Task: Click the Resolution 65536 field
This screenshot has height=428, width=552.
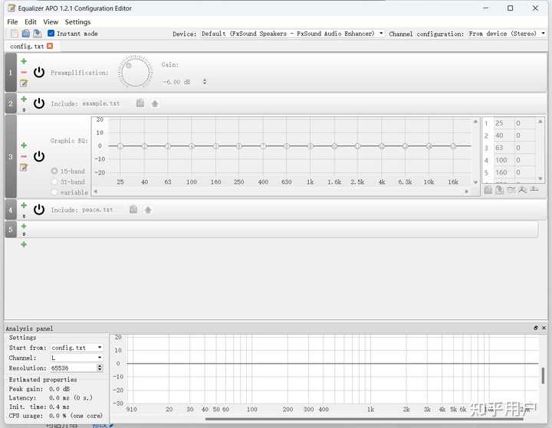Action: [73, 368]
